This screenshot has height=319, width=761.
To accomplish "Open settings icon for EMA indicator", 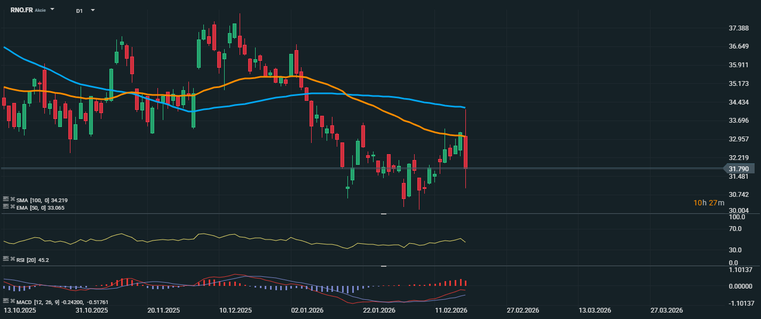I will pyautogui.click(x=5, y=207).
